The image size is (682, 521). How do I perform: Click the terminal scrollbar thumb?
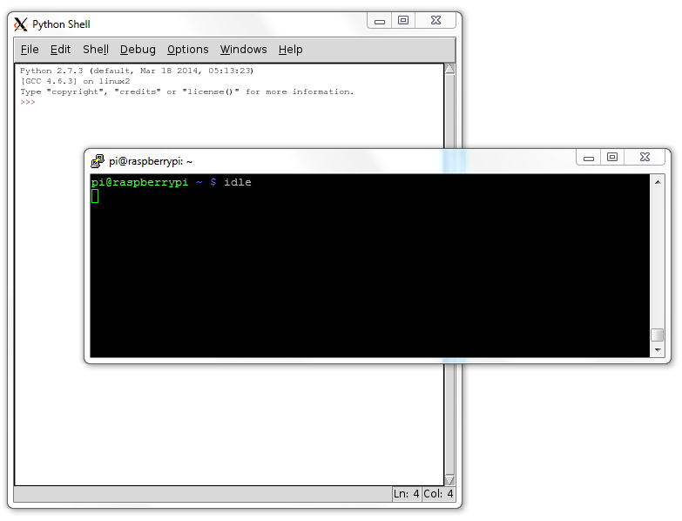coord(658,335)
